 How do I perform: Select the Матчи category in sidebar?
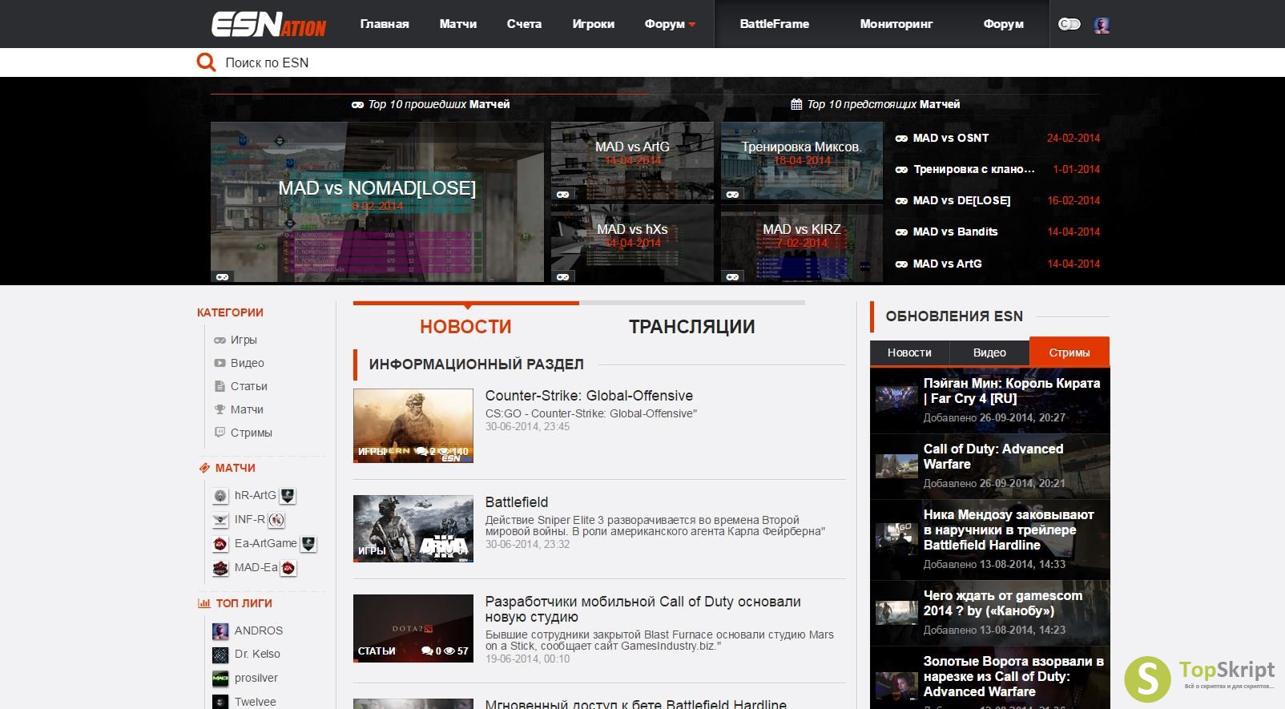(x=247, y=409)
